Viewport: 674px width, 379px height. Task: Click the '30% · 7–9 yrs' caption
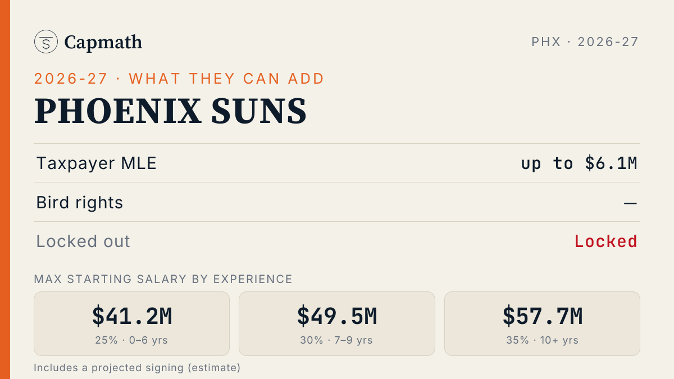point(337,340)
